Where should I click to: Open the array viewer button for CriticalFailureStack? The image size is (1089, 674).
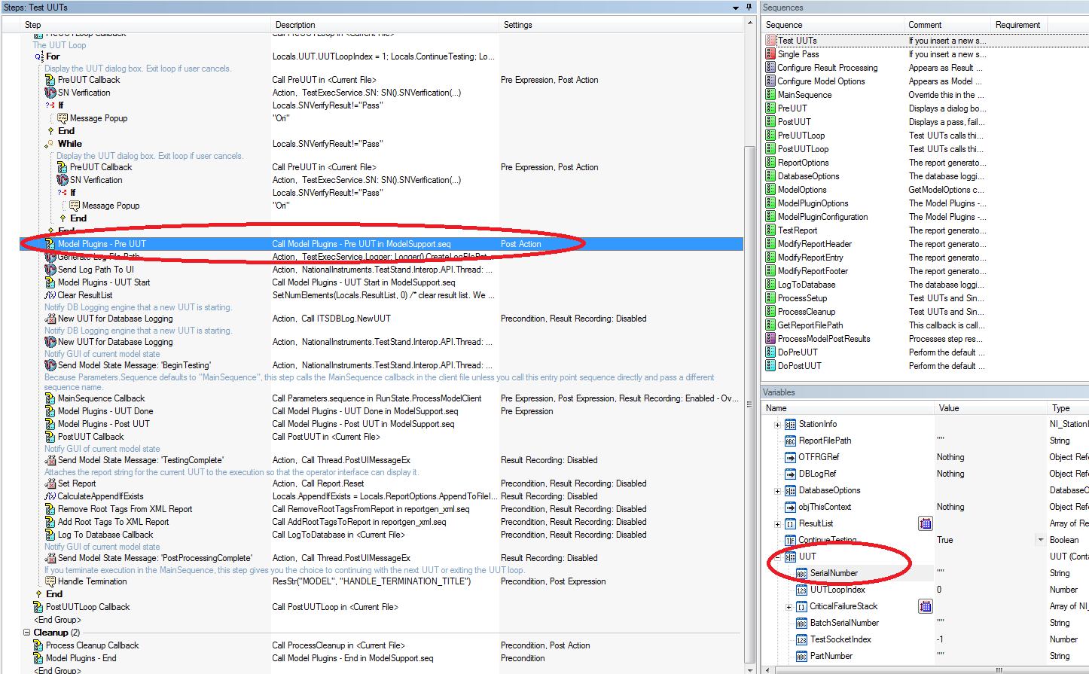[926, 606]
